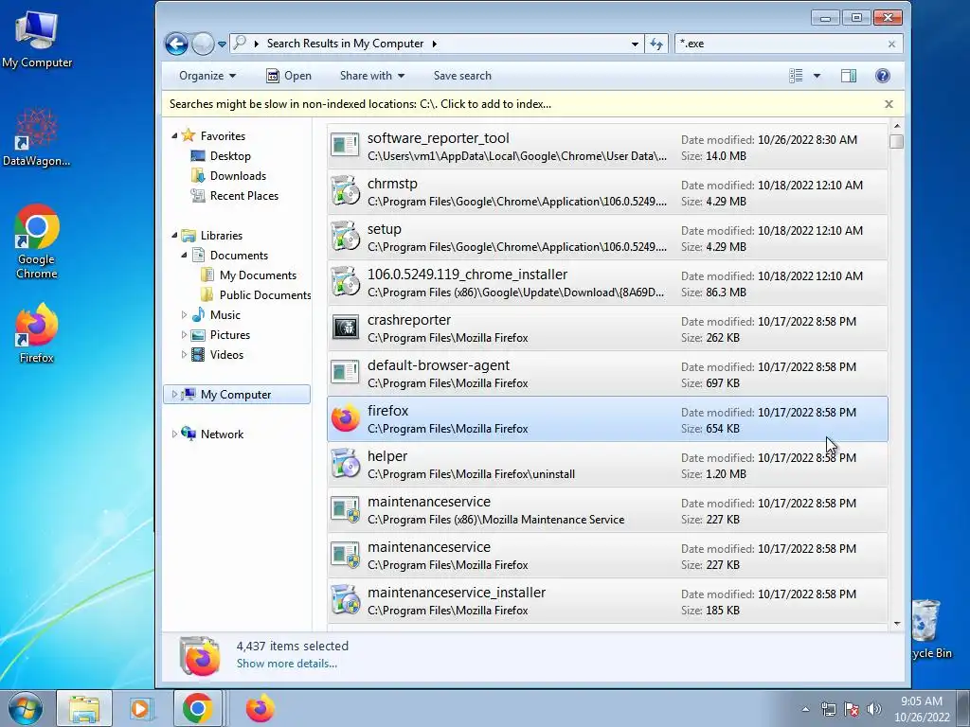Select Pictures library in navigation pane
This screenshot has height=727, width=970.
coord(229,334)
